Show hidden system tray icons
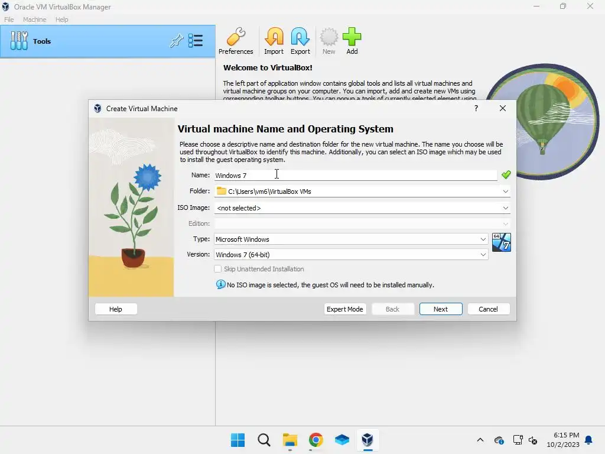Image resolution: width=605 pixels, height=454 pixels. [480, 440]
